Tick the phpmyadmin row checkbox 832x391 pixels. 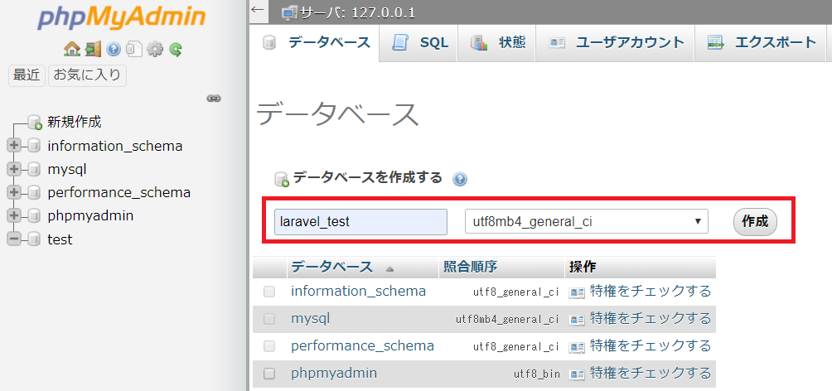pyautogui.click(x=269, y=374)
